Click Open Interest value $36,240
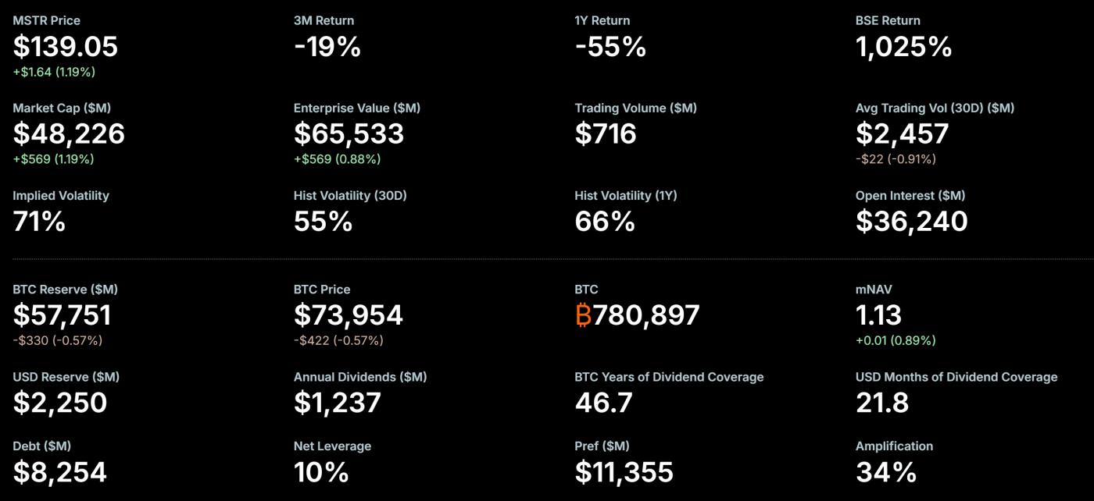 (911, 222)
